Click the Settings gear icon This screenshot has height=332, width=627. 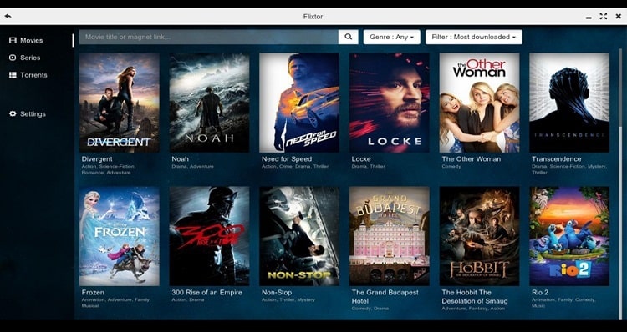[13, 113]
